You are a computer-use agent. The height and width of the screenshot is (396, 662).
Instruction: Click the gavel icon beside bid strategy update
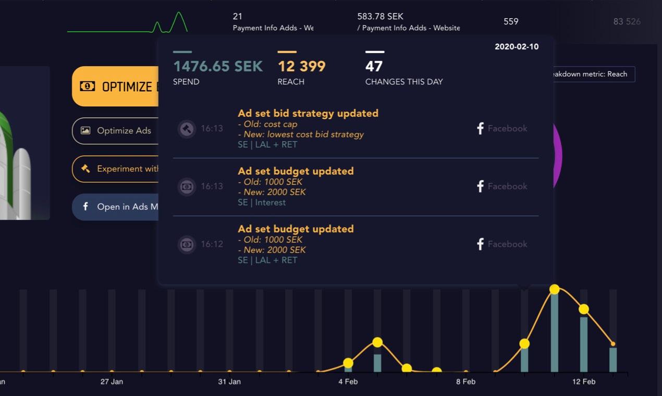click(x=187, y=129)
